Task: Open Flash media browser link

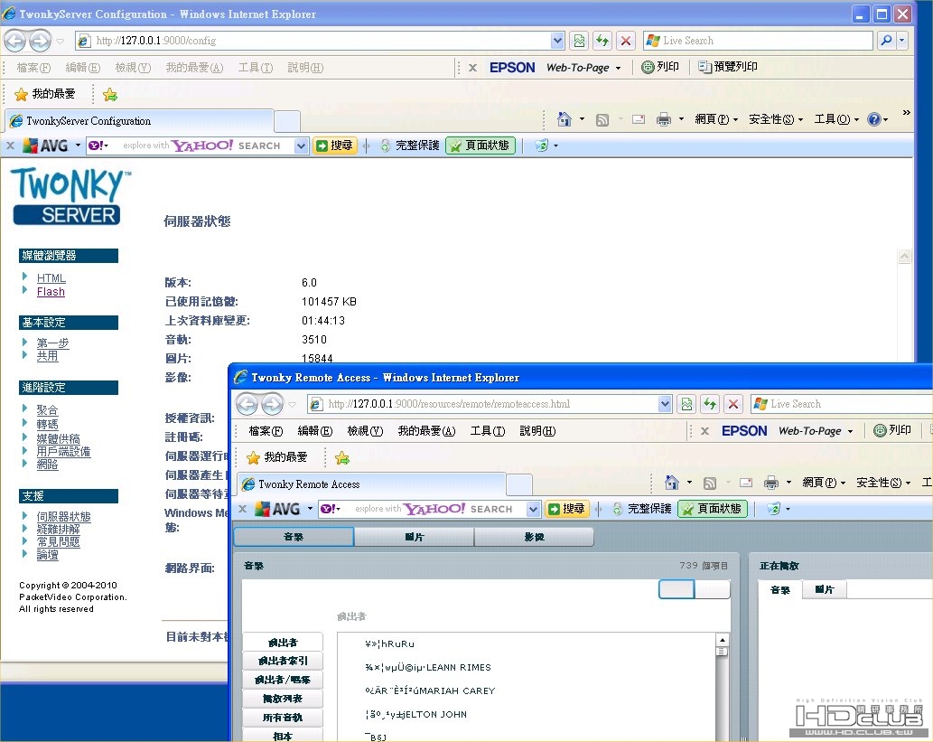Action: 51,292
